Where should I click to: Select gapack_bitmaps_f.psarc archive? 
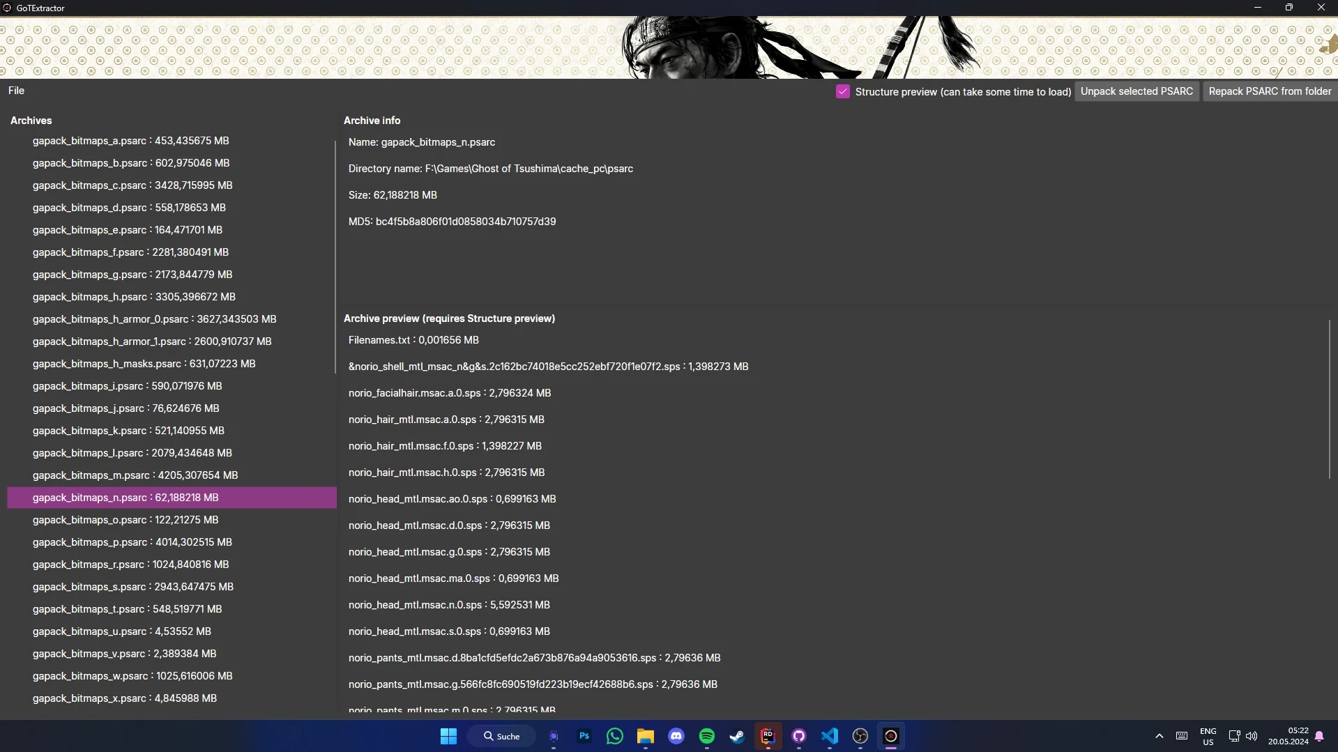pos(172,252)
